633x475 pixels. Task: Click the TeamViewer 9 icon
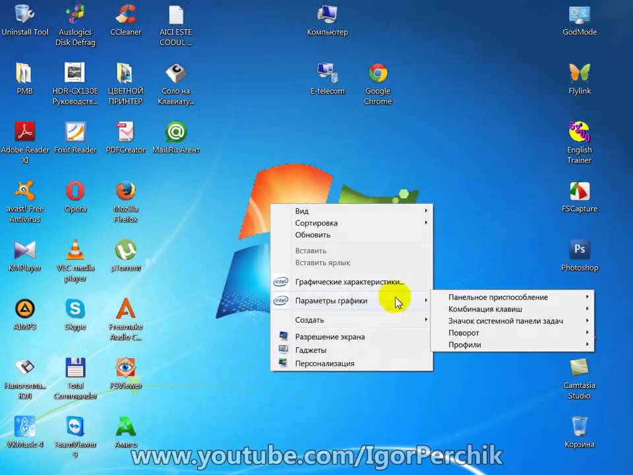pos(75,427)
